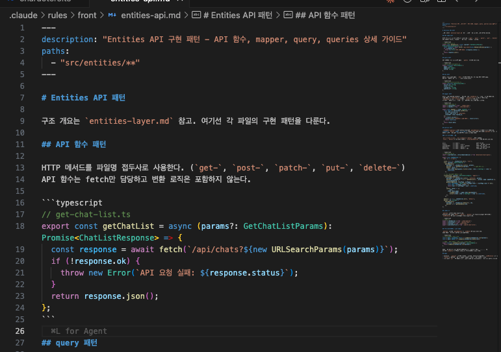
Task: Click the '!response.ok' condition
Action: pos(97,261)
